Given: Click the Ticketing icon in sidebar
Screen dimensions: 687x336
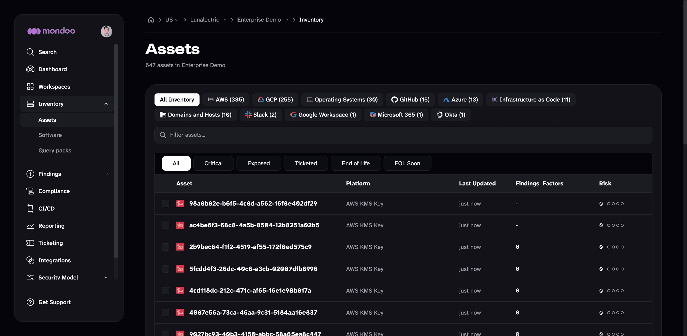Looking at the screenshot, I should coord(30,243).
